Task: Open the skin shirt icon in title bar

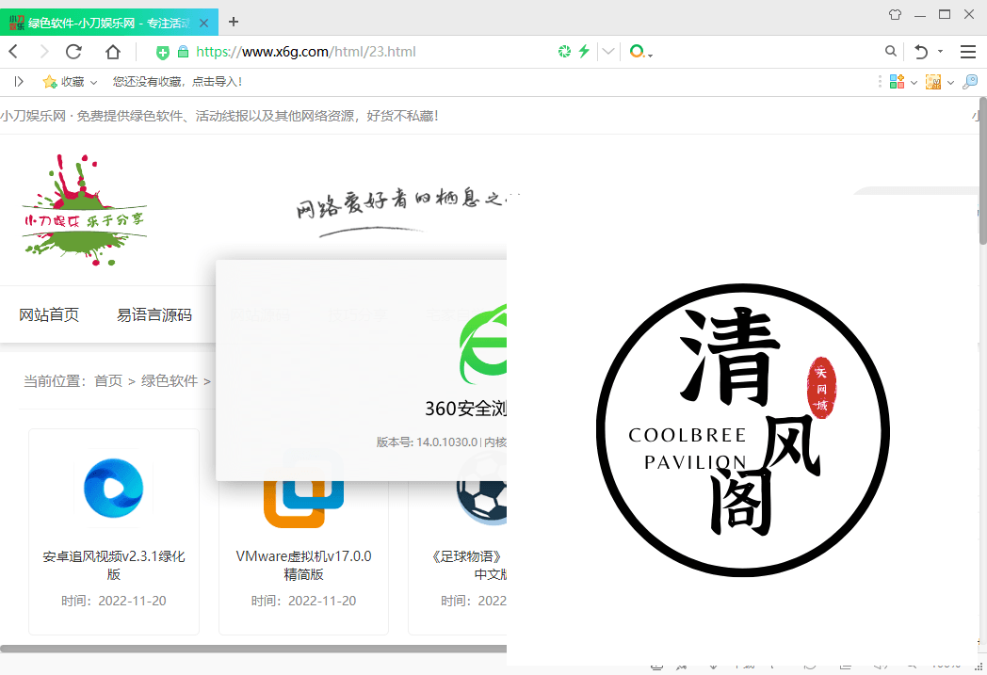Action: (895, 14)
